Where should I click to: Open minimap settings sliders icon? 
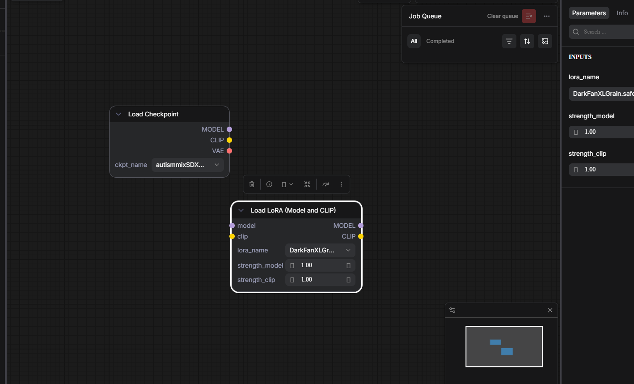coord(452,310)
